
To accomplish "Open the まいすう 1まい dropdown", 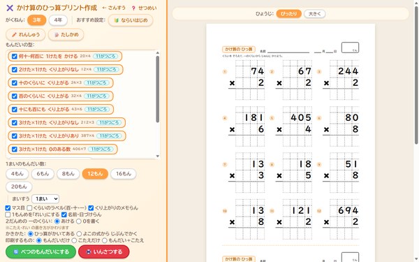I will click(45, 198).
